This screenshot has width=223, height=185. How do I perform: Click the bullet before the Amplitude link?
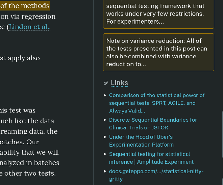(105, 155)
